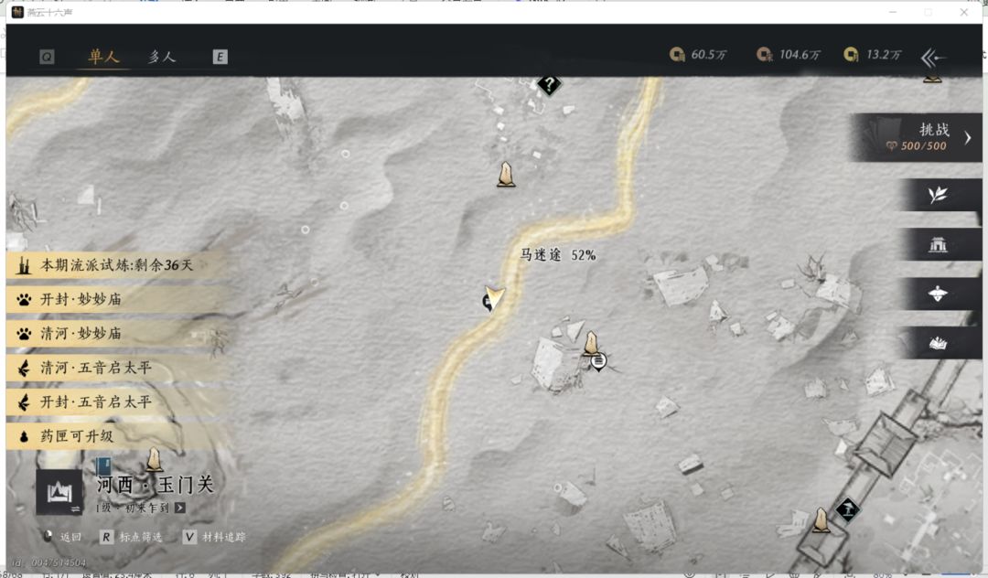Switch to the 多人 tab
The width and height of the screenshot is (988, 578).
(162, 57)
